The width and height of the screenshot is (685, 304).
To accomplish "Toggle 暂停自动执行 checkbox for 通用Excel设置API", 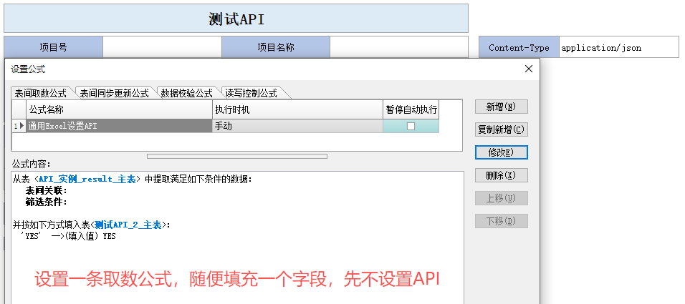I will click(411, 126).
